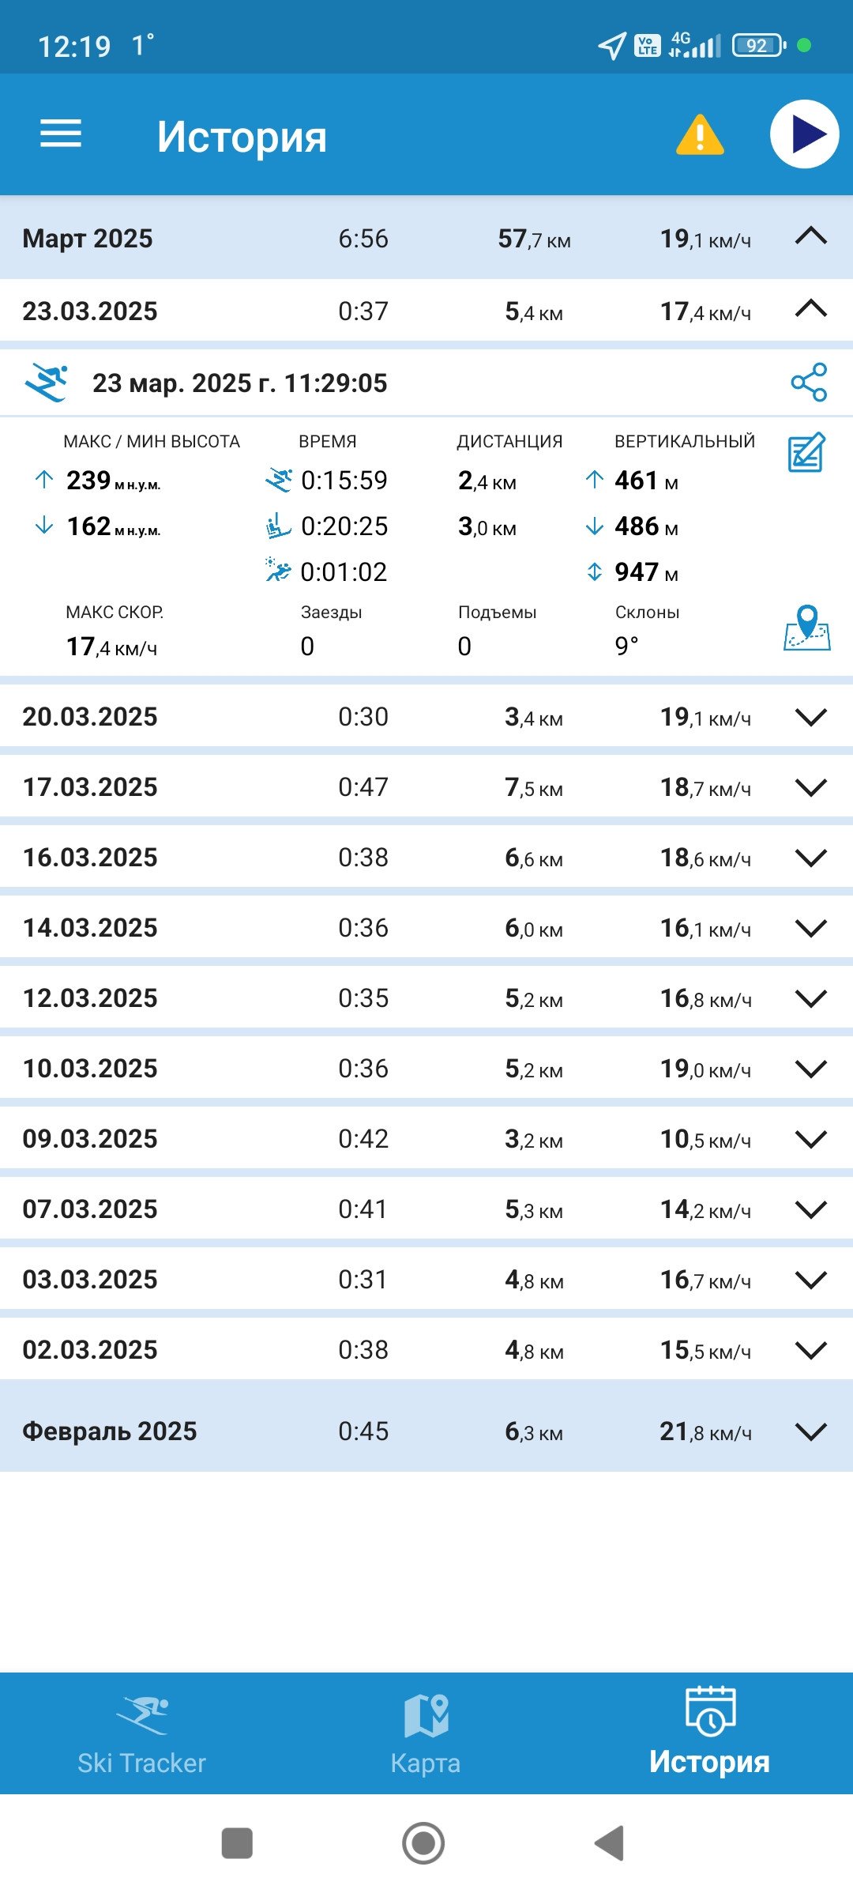
Task: Collapse the 23.03.2025 day entry
Action: click(x=811, y=309)
